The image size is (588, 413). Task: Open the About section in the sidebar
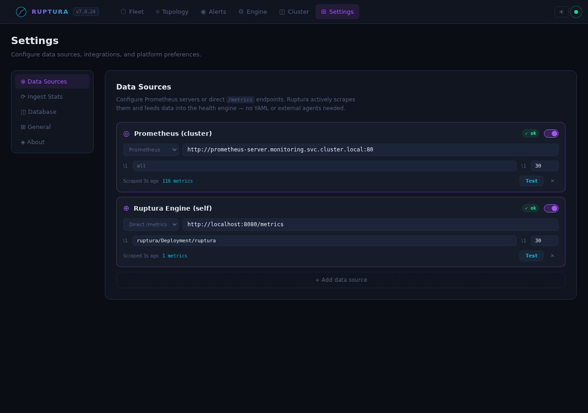point(52,142)
